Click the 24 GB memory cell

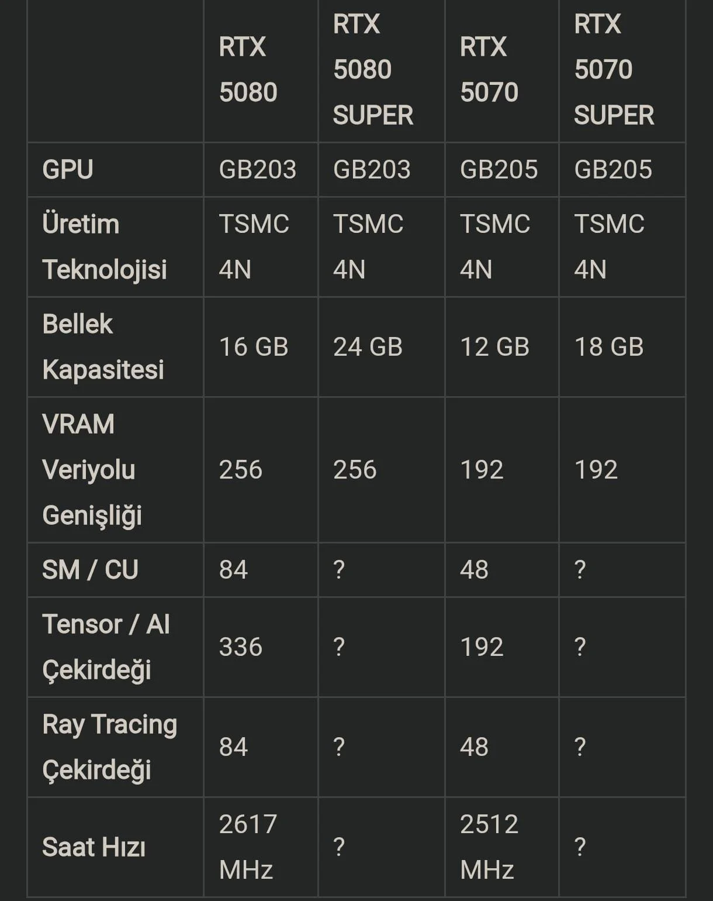[x=368, y=347]
